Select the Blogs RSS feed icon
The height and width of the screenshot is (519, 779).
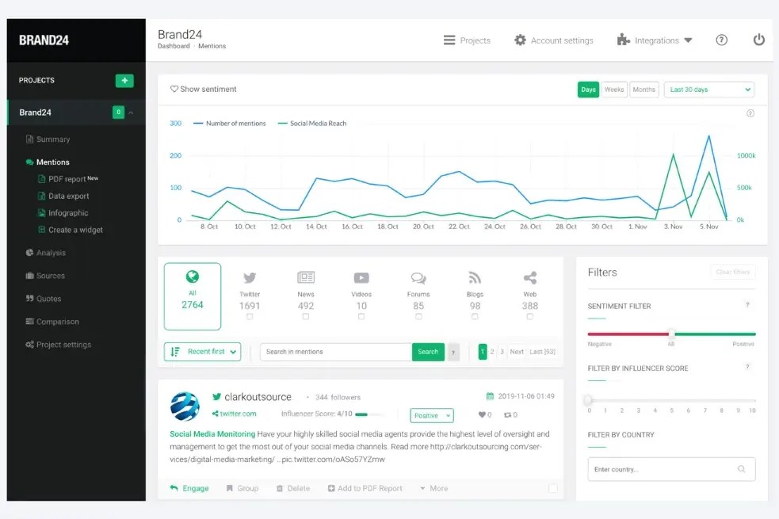(475, 278)
